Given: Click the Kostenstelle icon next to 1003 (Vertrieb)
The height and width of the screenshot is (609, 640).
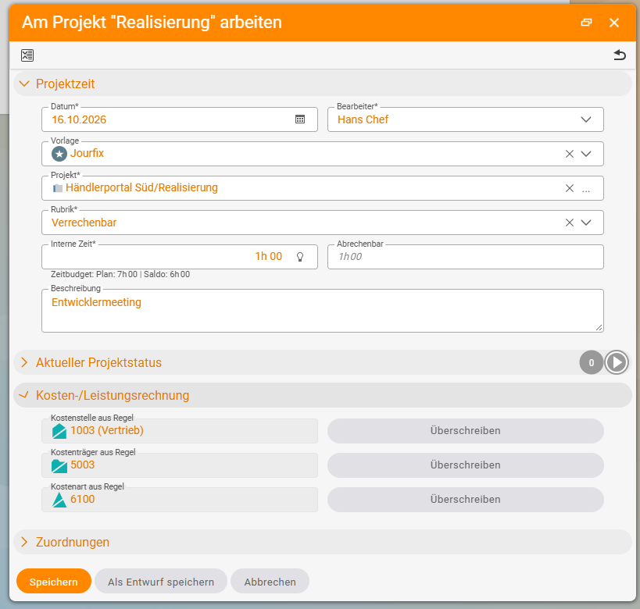Looking at the screenshot, I should (x=59, y=431).
